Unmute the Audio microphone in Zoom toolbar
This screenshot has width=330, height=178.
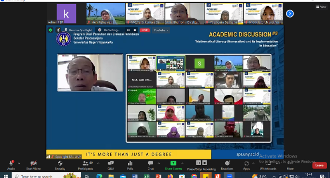[x=11, y=165]
